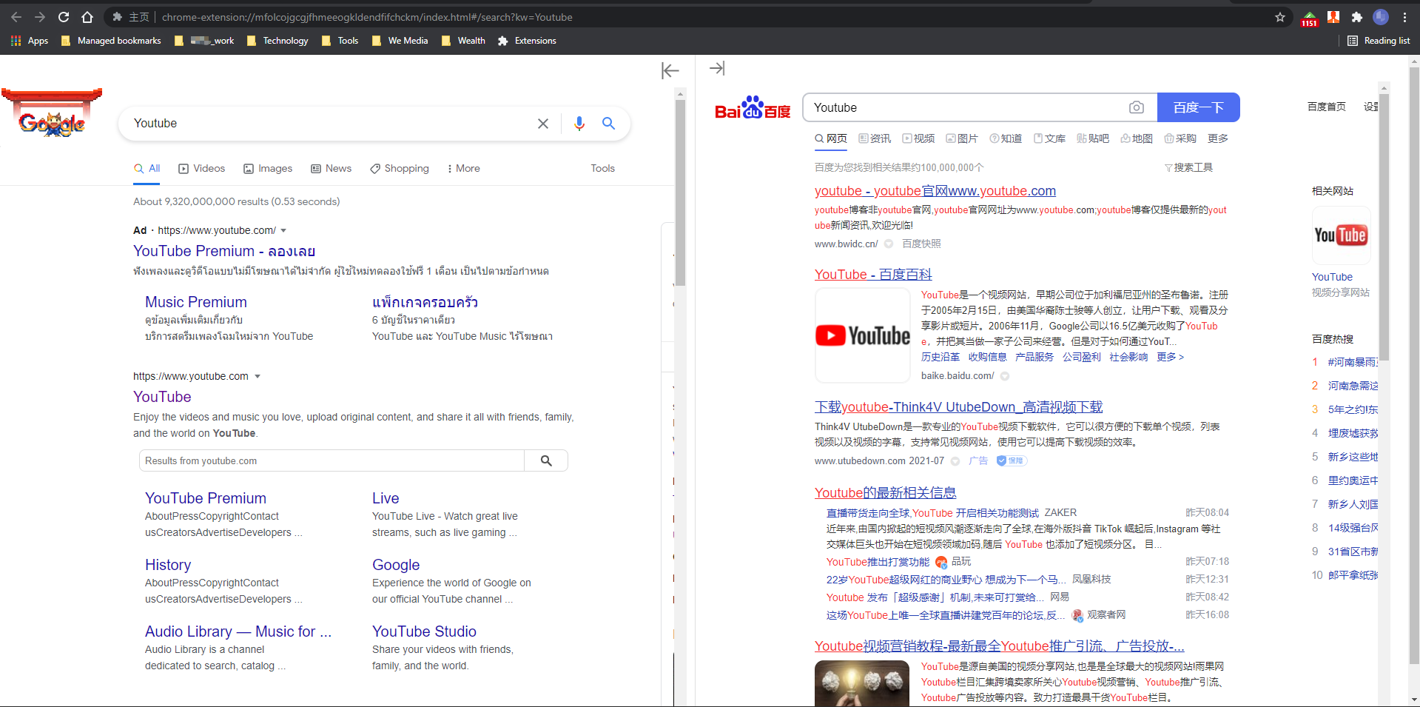Open 百度首页 link
Viewport: 1420px width, 707px height.
(1327, 107)
